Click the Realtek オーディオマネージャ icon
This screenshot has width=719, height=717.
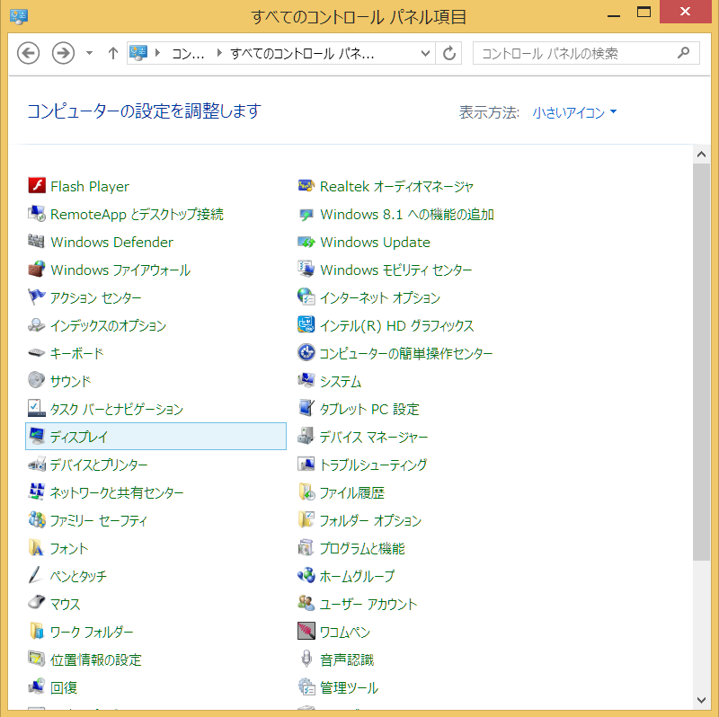(306, 186)
